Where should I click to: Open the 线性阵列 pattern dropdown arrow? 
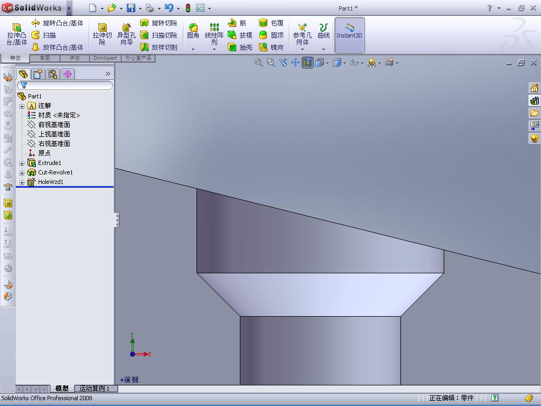coord(214,49)
